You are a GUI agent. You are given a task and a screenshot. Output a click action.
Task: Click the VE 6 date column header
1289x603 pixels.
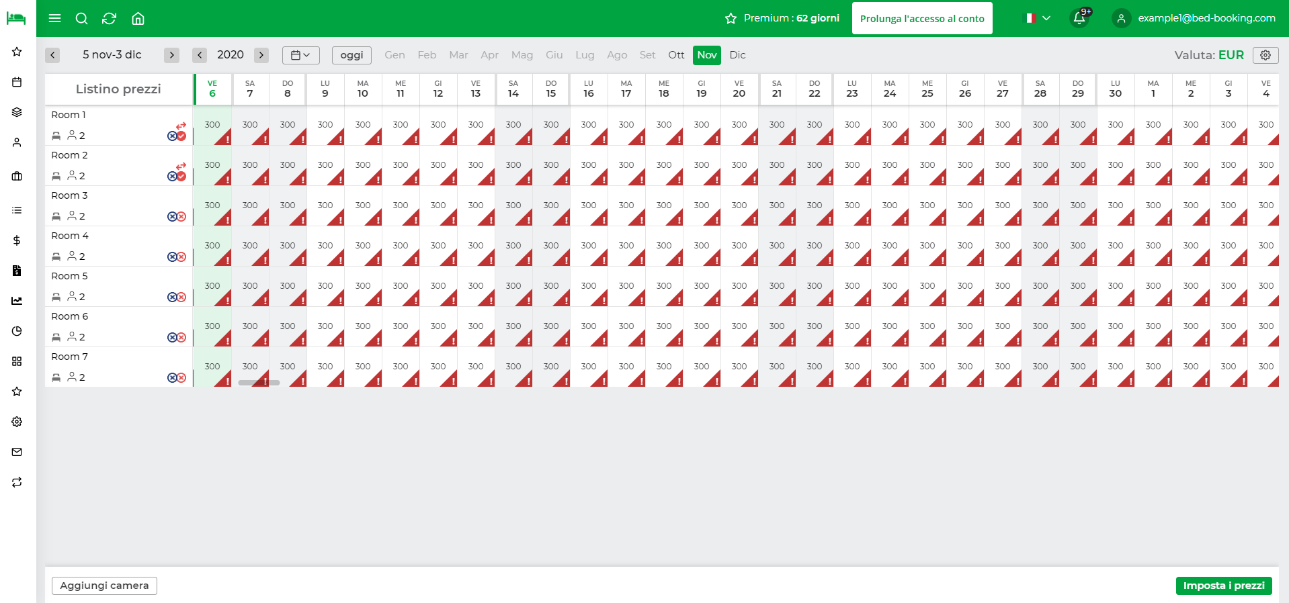[x=212, y=89]
